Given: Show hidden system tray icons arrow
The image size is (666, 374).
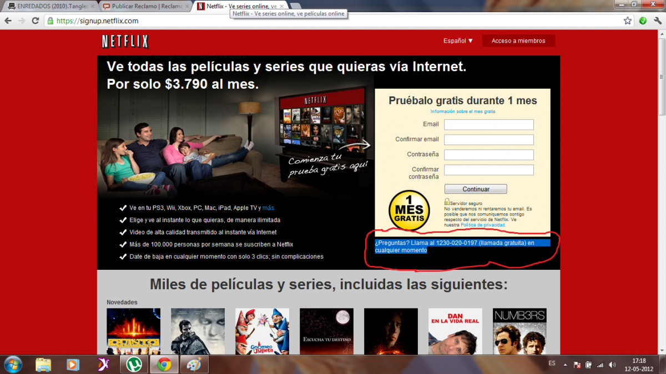Looking at the screenshot, I should [x=565, y=365].
